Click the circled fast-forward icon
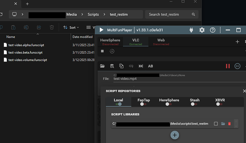 (237, 66)
